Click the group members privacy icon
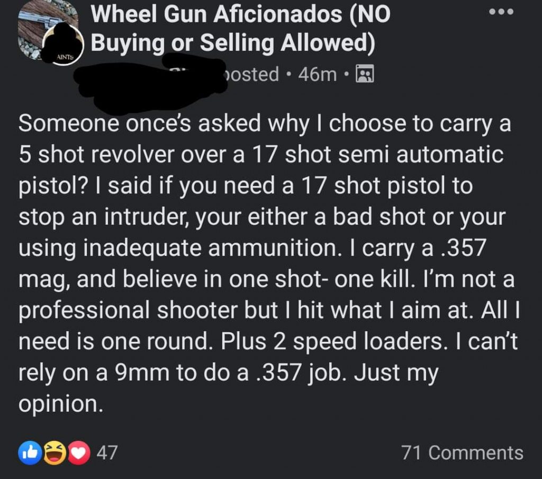 [x=365, y=74]
